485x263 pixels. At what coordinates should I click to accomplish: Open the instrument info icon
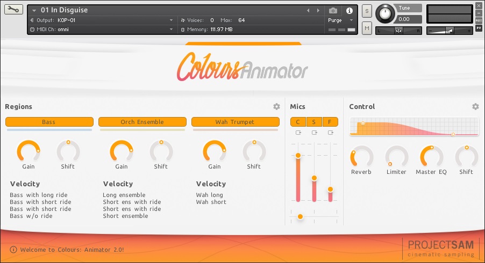coord(349,11)
